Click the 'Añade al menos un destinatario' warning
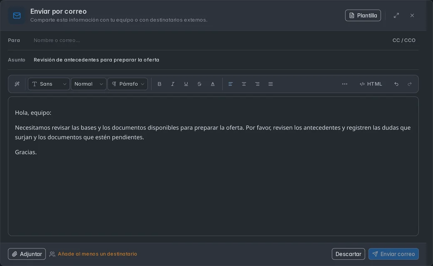 point(97,254)
